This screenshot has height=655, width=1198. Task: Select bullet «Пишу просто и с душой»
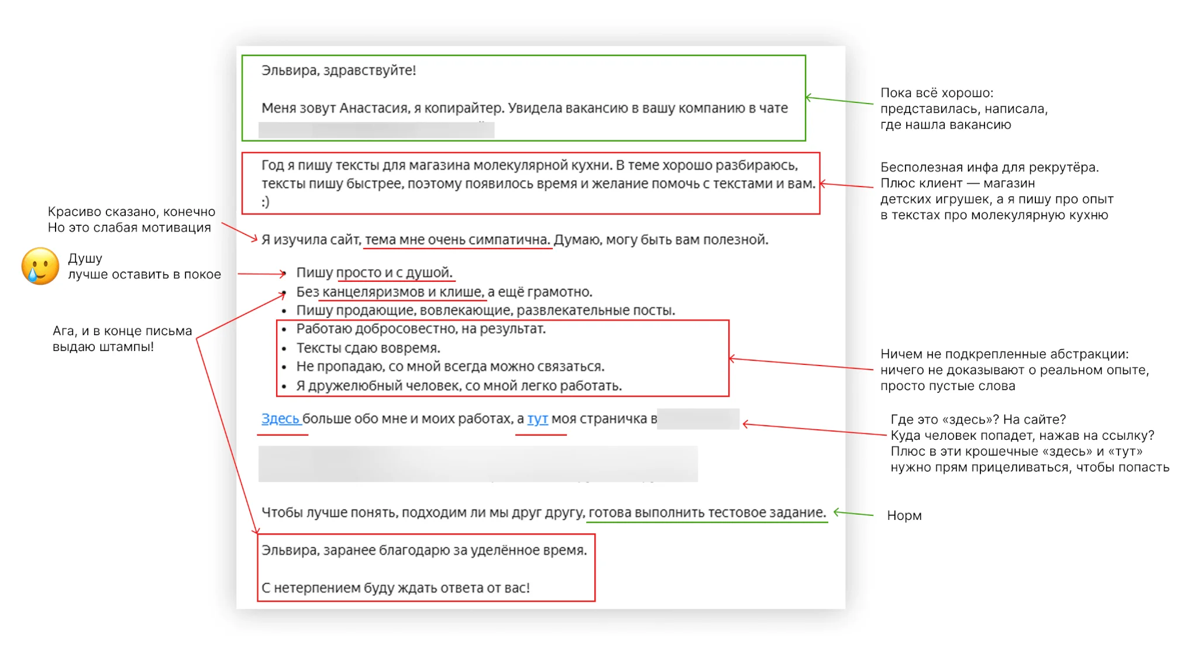click(374, 273)
